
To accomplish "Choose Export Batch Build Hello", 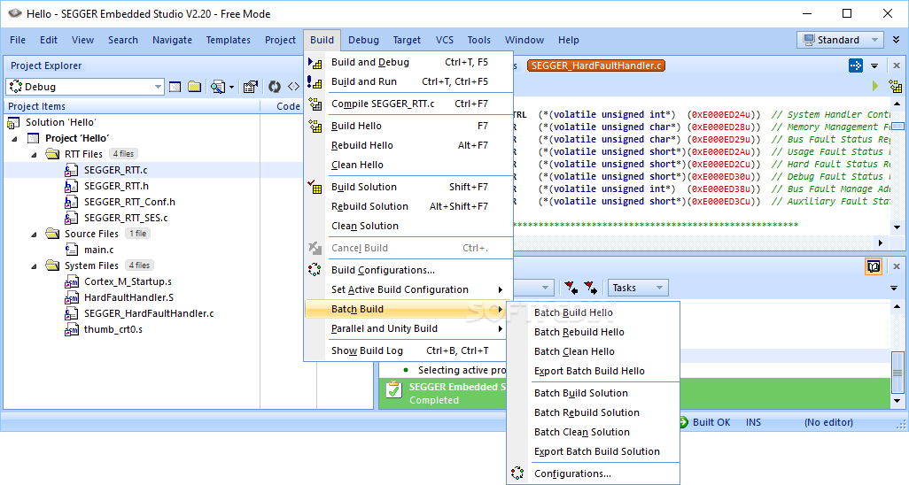I will pyautogui.click(x=593, y=371).
